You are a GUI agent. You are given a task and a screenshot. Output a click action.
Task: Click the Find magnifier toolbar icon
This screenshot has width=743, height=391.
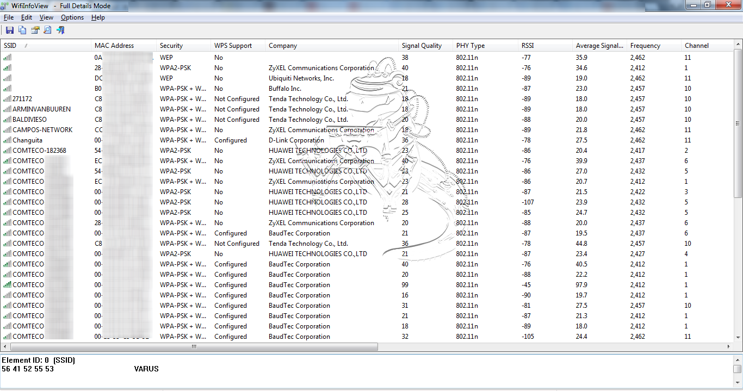click(48, 30)
